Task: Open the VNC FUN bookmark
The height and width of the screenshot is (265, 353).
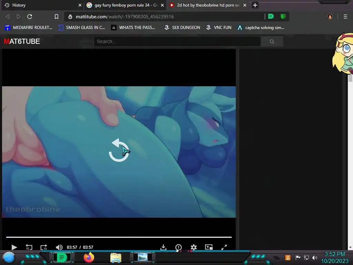Action: point(219,28)
